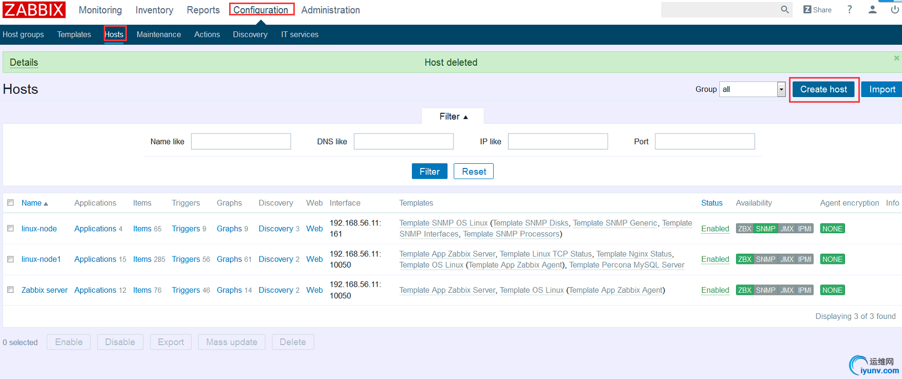Open the Configuration menu

click(261, 10)
